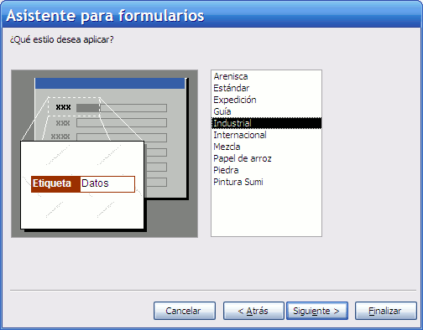
Task: Select the Piedra style
Action: (266, 170)
